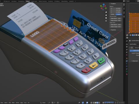
Task: Select rendered viewport shading icon
Action: [99, 103]
